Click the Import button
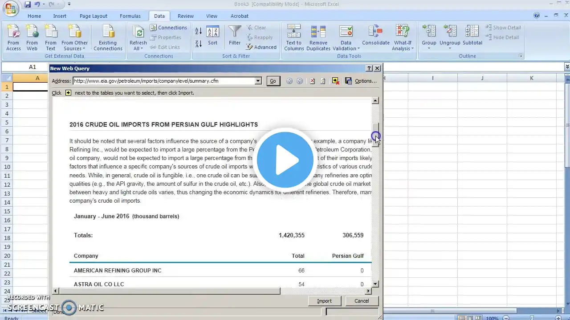Image resolution: width=570 pixels, height=320 pixels. (x=324, y=301)
